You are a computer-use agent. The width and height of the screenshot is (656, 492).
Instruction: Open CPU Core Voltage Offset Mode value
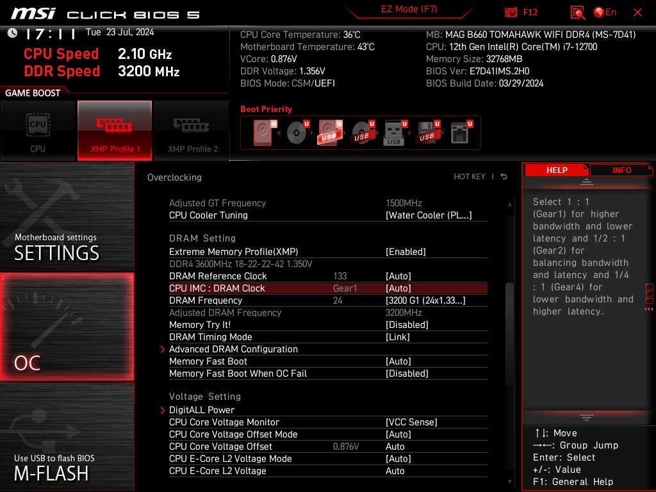coord(398,434)
